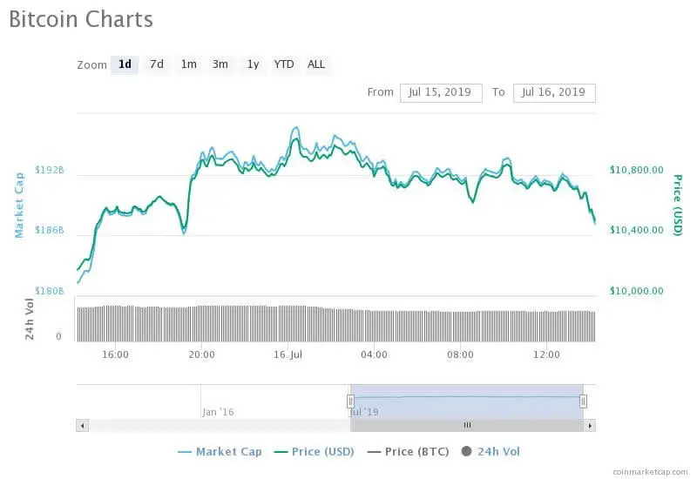Image resolution: width=697 pixels, height=479 pixels.
Task: Click the navigator's right range handle
Action: [583, 401]
